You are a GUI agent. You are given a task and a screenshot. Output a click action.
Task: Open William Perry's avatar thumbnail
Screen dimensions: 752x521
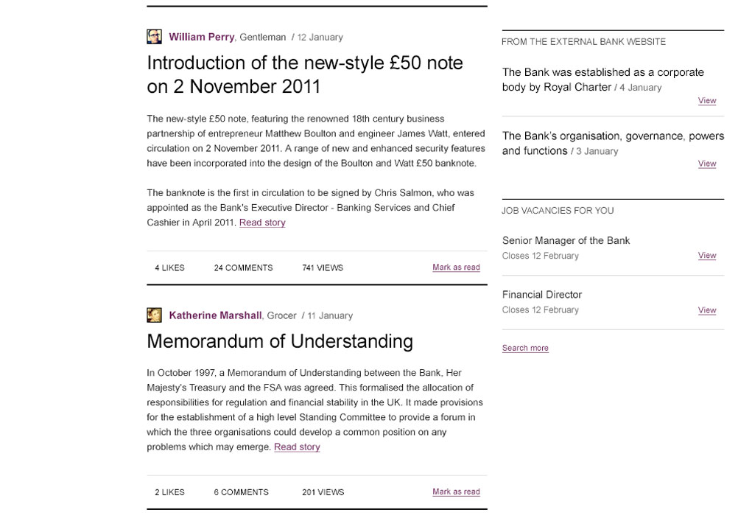154,37
